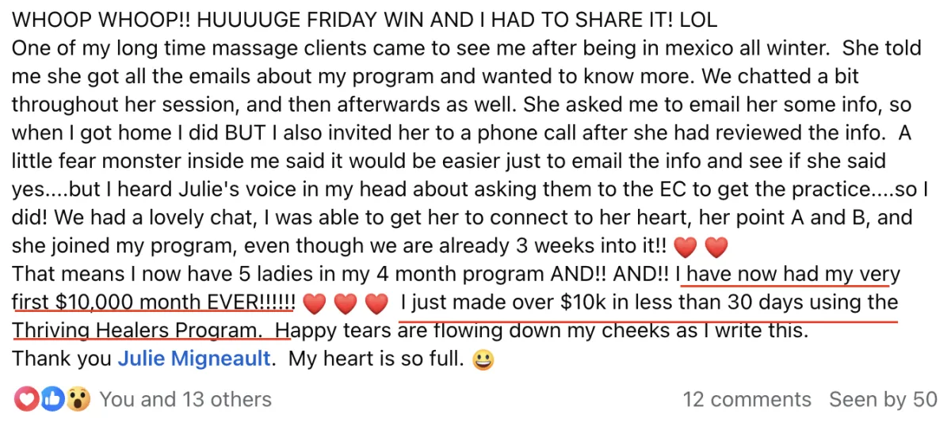Open the '12 comments' link
Screen dimensions: 951x422
[747, 400]
